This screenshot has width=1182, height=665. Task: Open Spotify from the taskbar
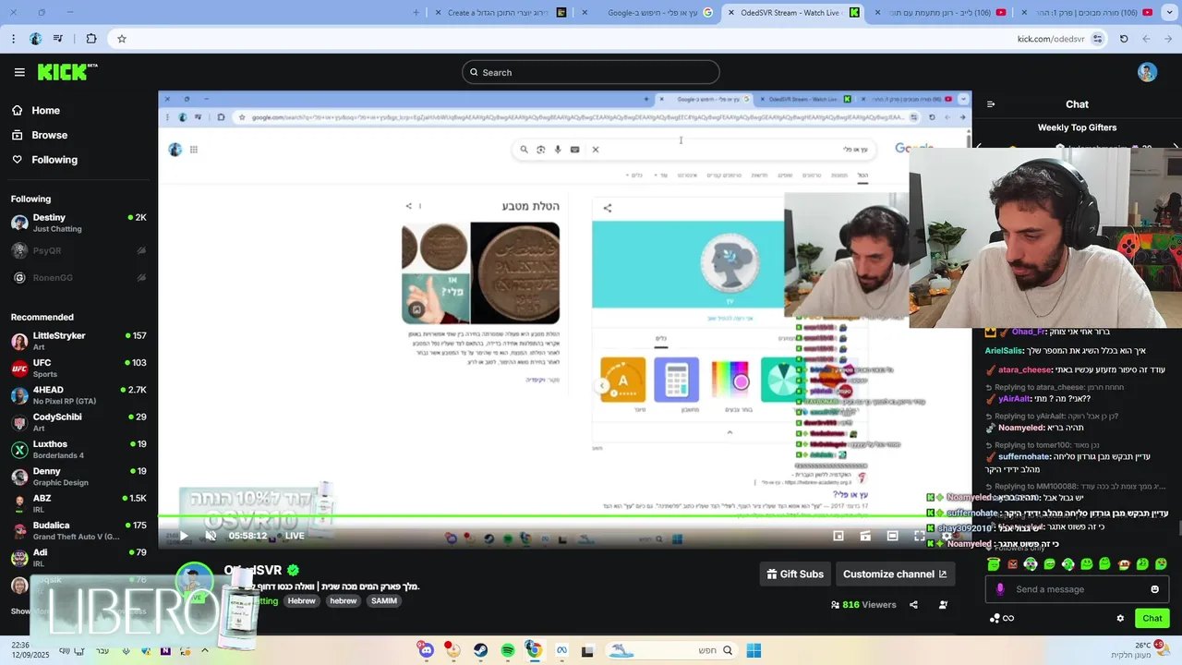click(x=508, y=650)
